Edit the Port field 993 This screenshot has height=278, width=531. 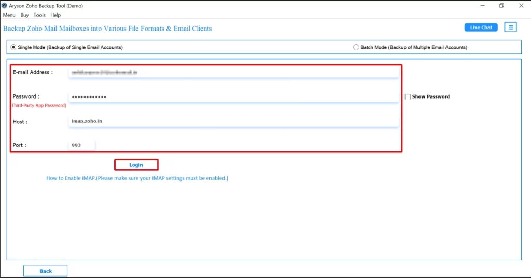[81, 145]
